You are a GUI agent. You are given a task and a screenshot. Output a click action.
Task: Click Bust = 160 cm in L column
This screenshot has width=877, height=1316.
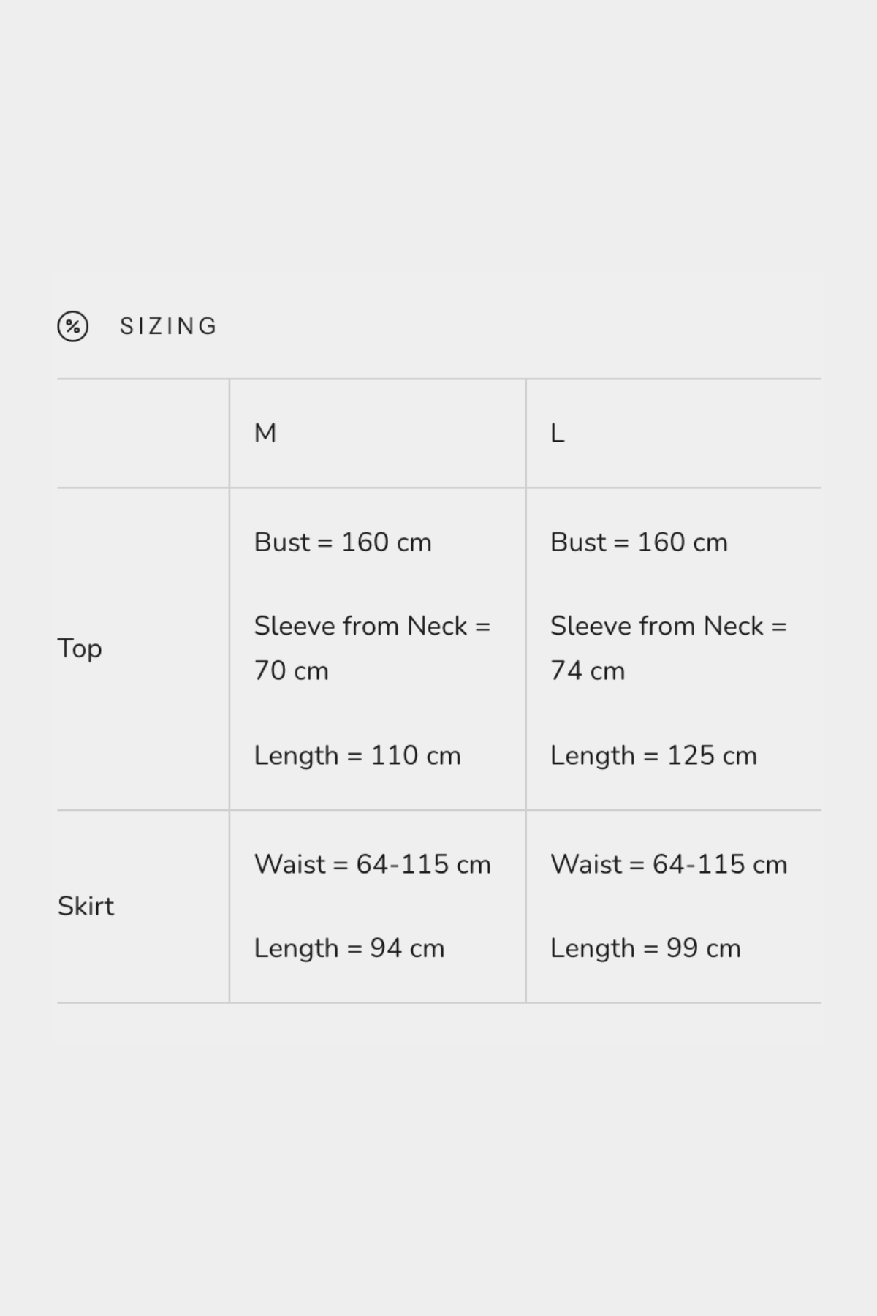point(639,542)
